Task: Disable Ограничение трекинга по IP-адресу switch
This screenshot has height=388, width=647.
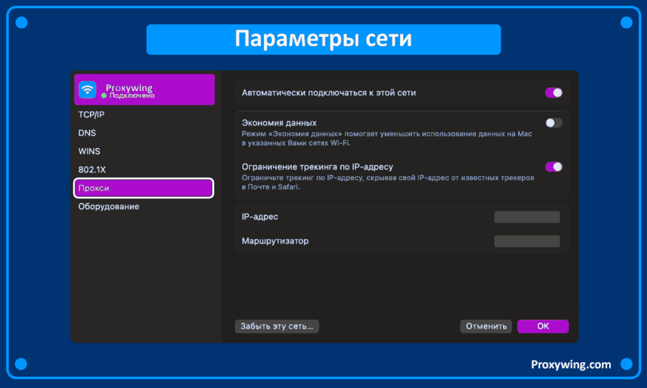Action: coord(553,167)
